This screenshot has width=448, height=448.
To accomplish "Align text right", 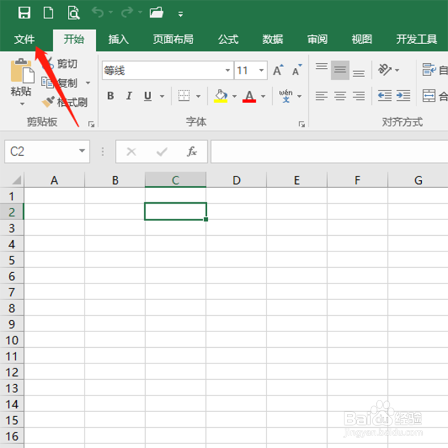I will click(358, 96).
